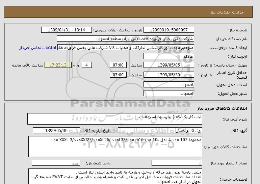260x184 pixels.
Task: Select the label اولویت نیاز
Action: pos(238,56)
